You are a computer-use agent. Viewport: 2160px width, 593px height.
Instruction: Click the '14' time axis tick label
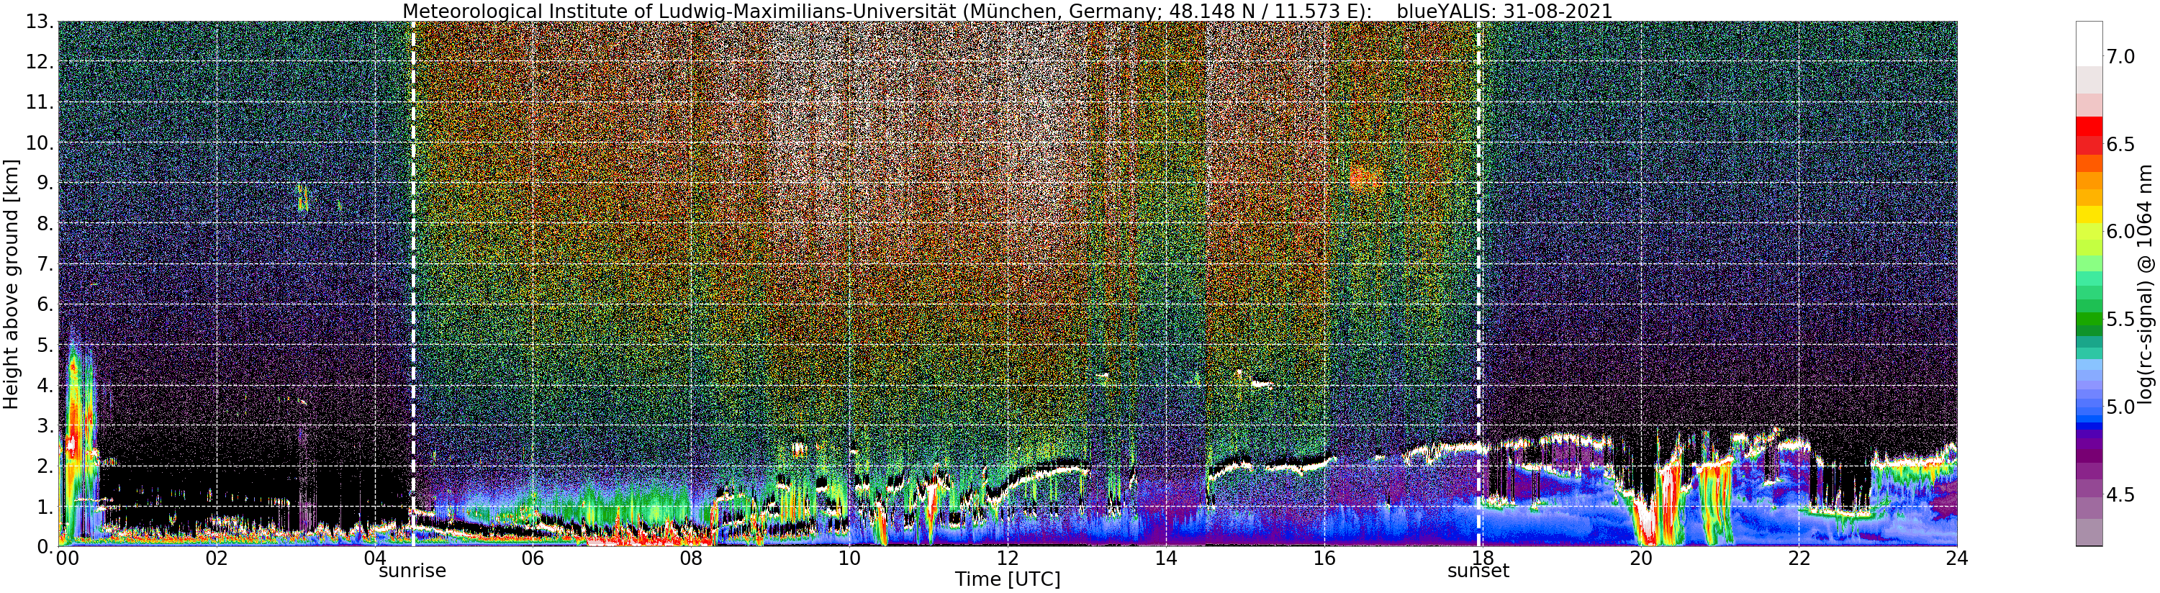click(1165, 558)
